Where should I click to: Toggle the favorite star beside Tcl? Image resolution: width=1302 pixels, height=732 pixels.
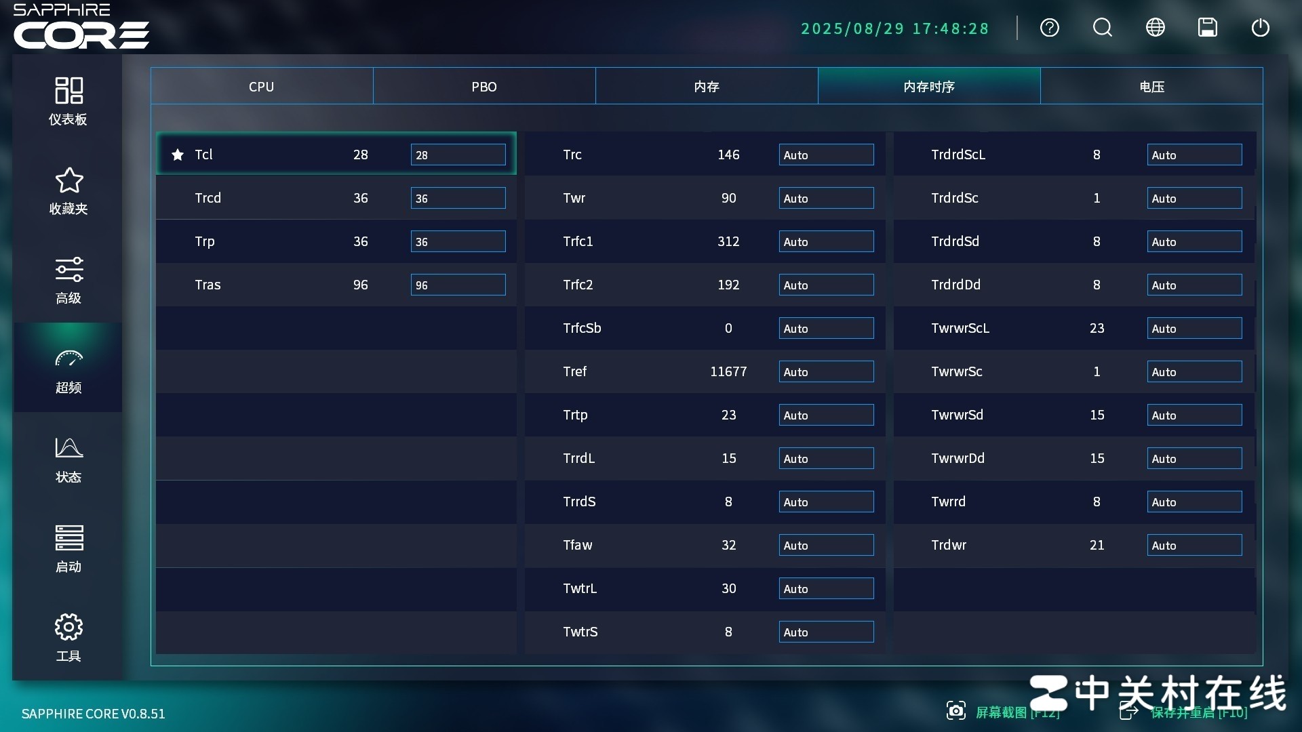[178, 155]
